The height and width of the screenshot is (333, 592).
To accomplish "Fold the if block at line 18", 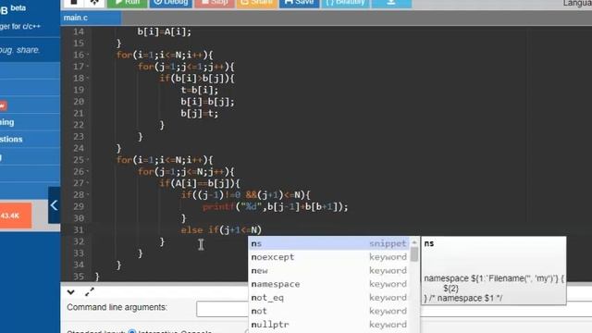I will 88,79.
